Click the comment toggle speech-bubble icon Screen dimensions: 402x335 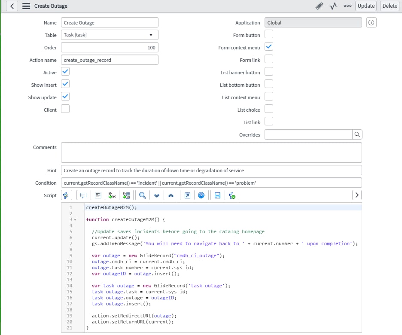(83, 195)
